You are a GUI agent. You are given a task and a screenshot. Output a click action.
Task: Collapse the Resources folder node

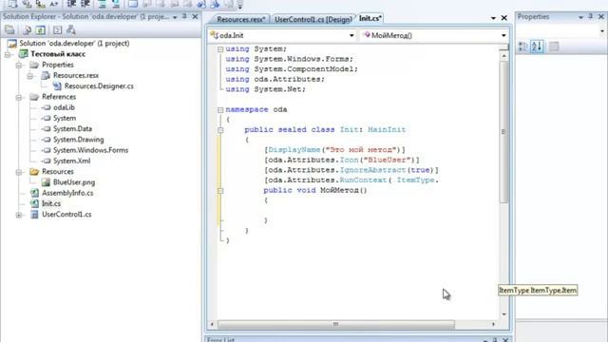(19, 172)
